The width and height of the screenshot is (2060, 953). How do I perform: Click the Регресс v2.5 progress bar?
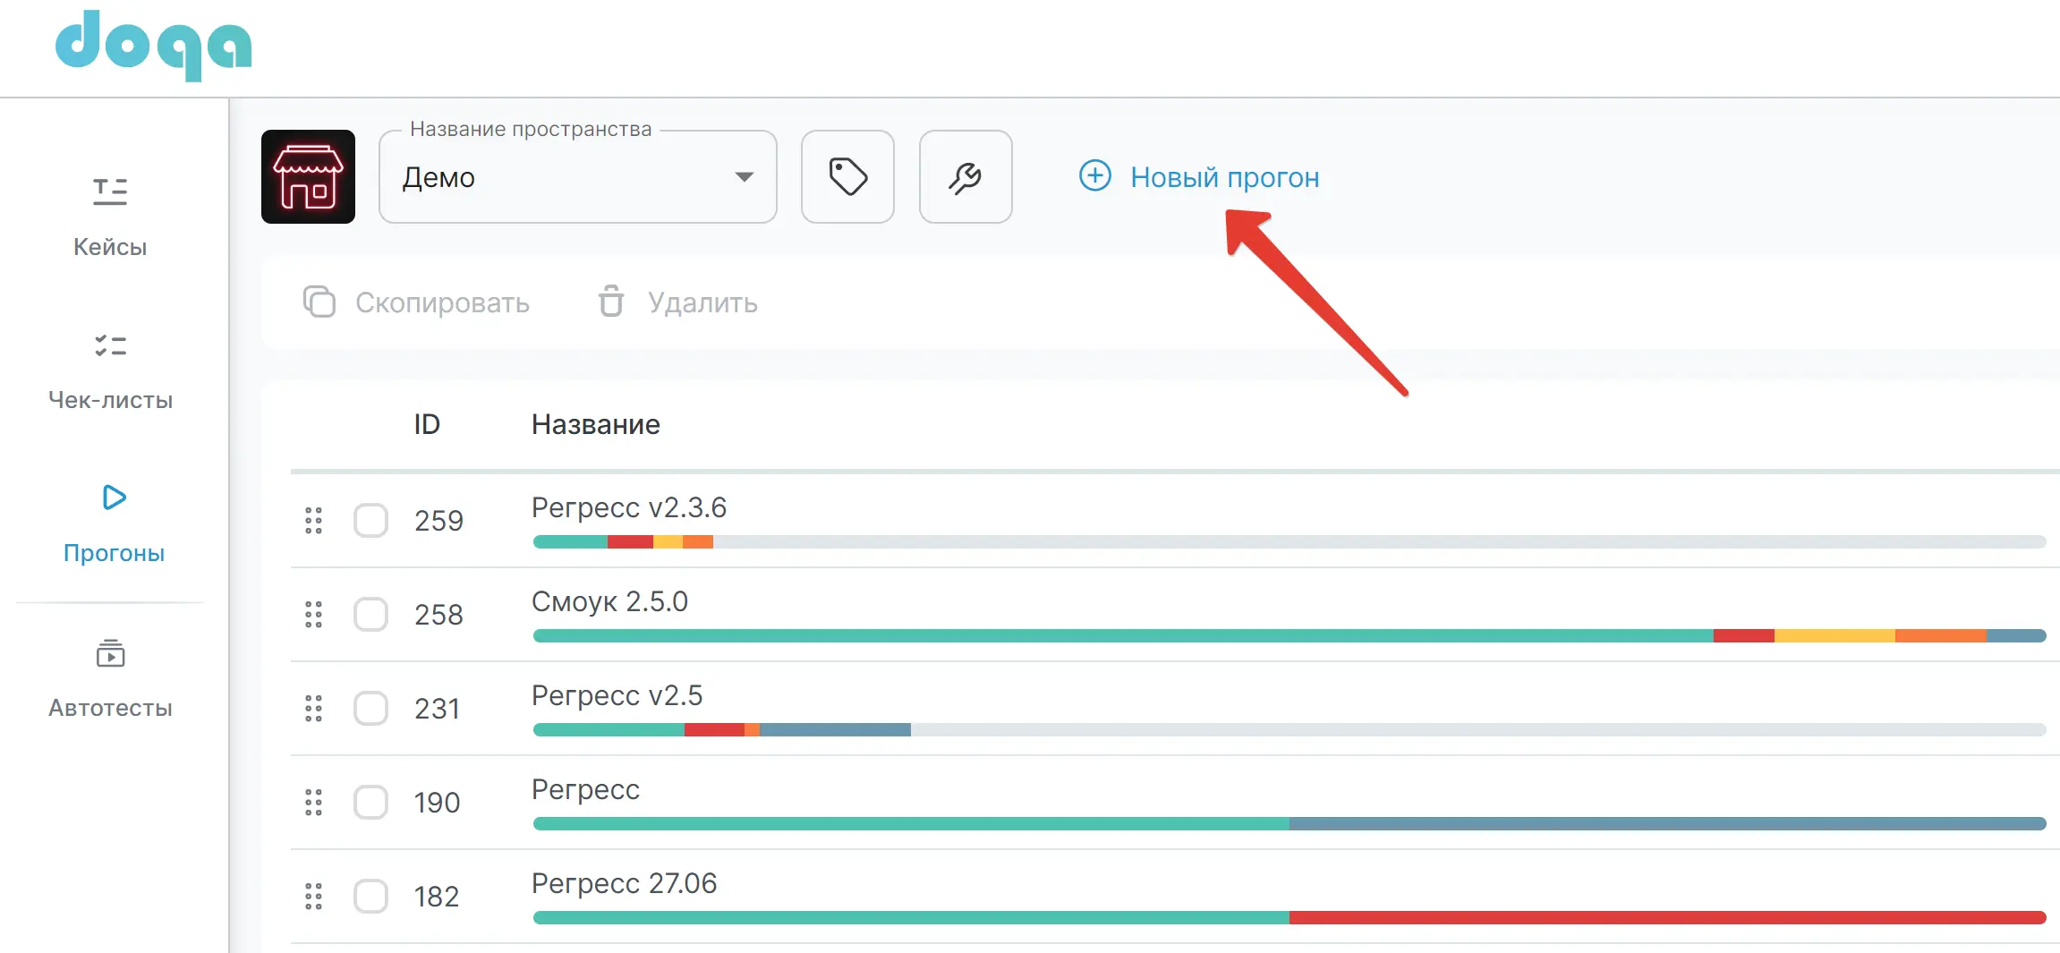[x=1289, y=730]
